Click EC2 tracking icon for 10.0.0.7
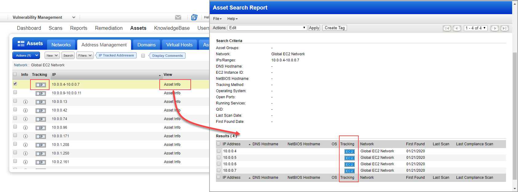 point(349,171)
